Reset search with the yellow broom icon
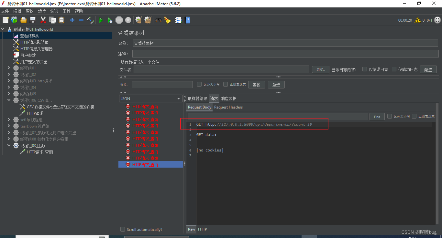Viewport: 442px width, 238px height. click(x=167, y=20)
